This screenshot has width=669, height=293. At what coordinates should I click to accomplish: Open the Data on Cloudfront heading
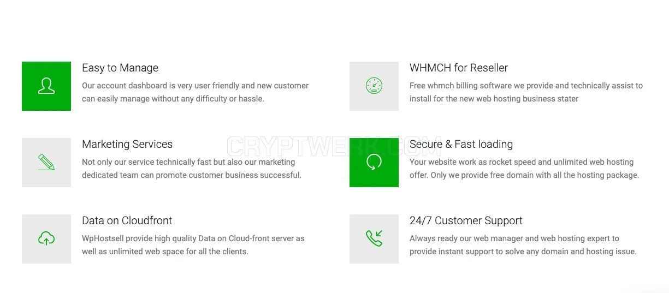tap(127, 220)
